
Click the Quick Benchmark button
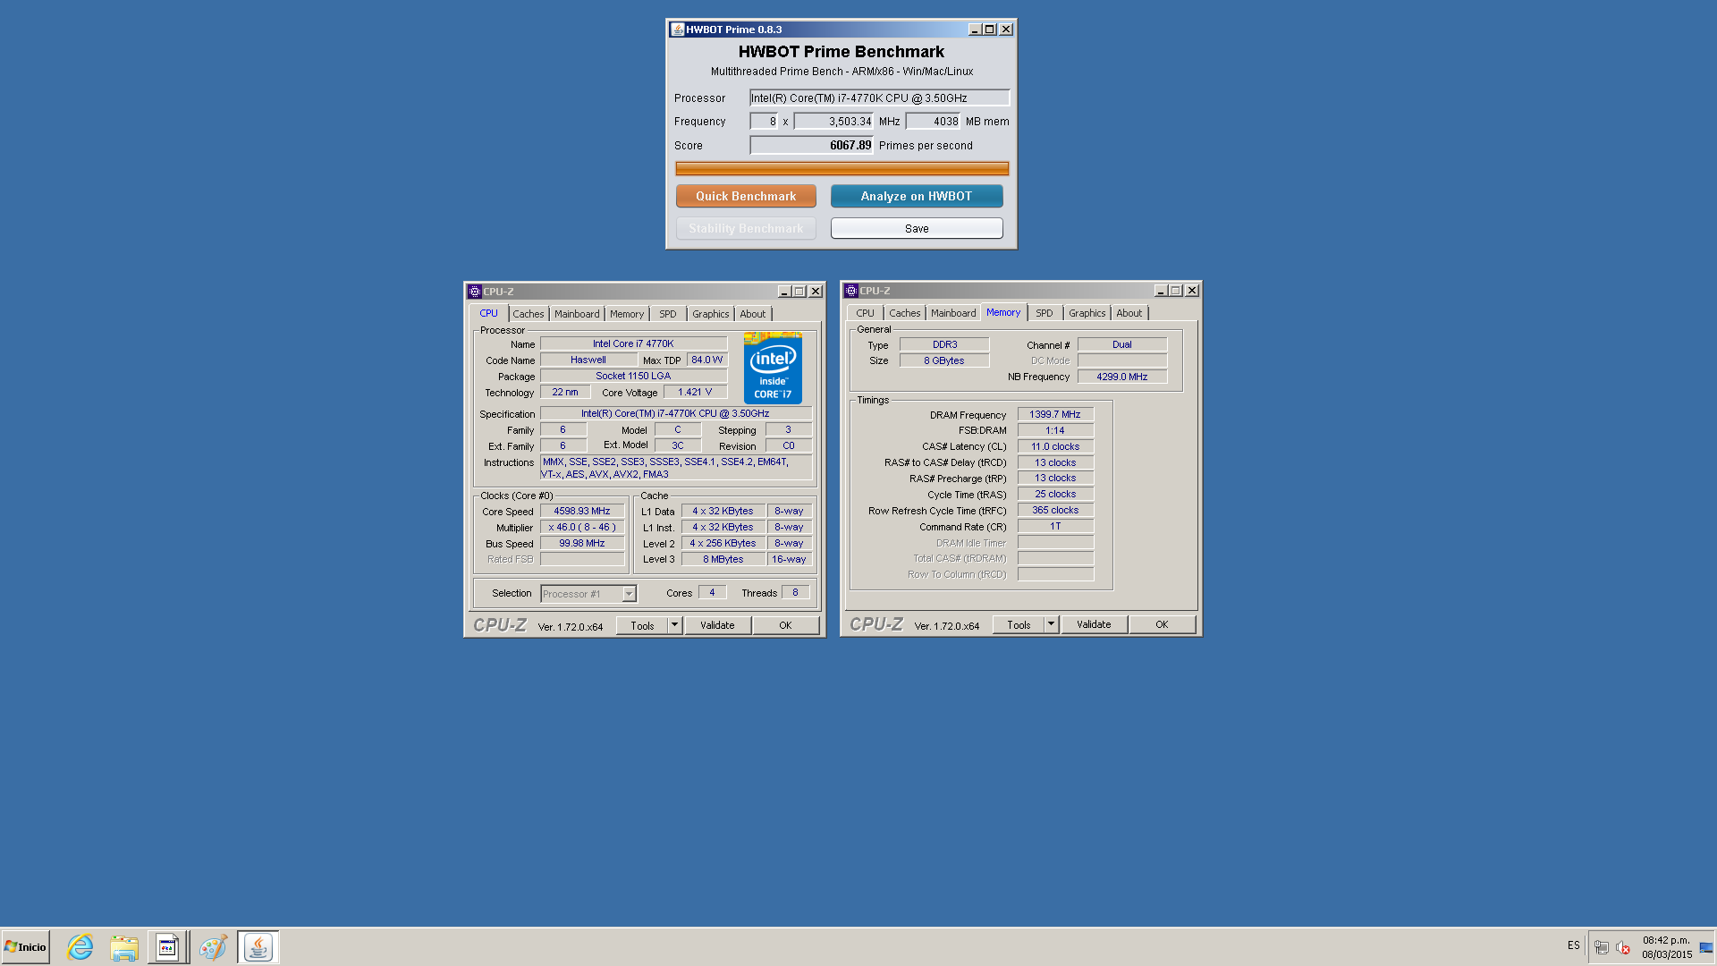746,196
